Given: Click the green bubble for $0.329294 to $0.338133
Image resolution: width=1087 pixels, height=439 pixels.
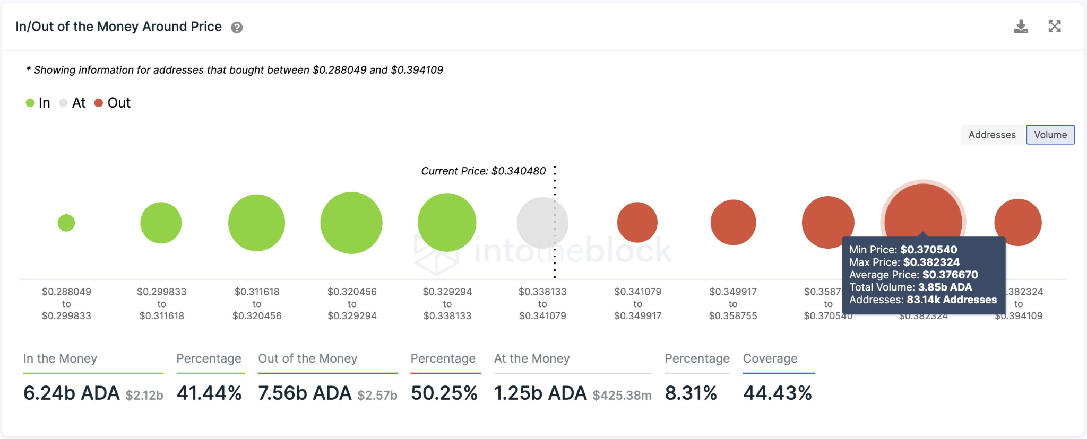Looking at the screenshot, I should 447,223.
